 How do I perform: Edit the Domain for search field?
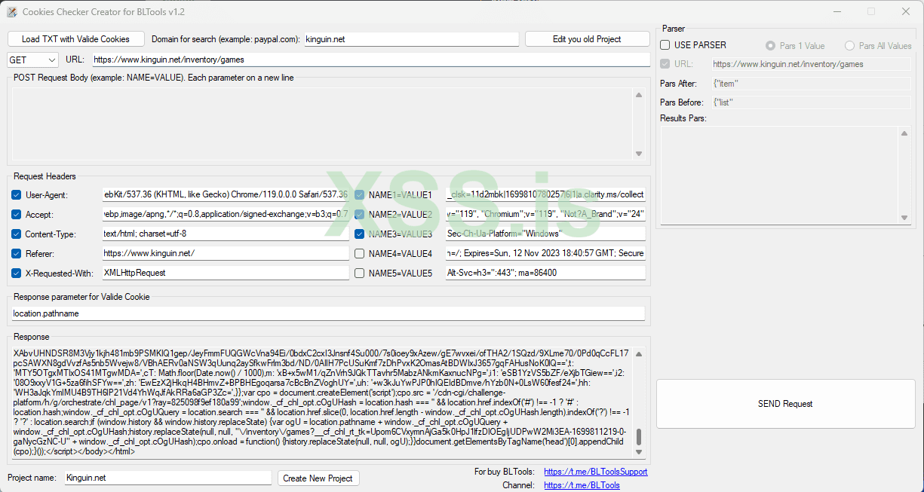(412, 40)
